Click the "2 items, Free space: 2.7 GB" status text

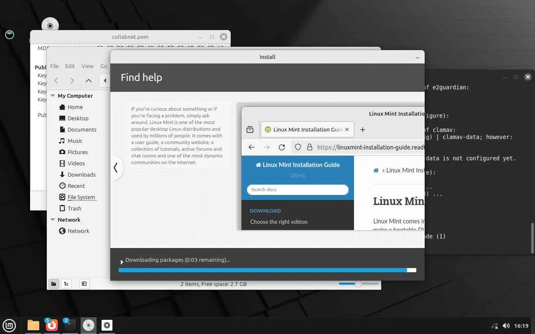pyautogui.click(x=214, y=284)
